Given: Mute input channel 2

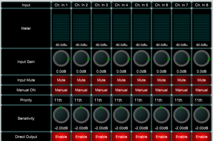Looking at the screenshot, I should pyautogui.click(x=81, y=80).
